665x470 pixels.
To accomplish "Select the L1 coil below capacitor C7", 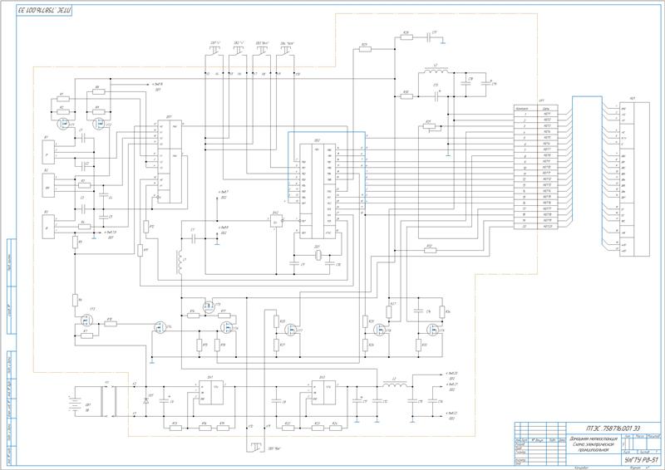I will point(180,262).
